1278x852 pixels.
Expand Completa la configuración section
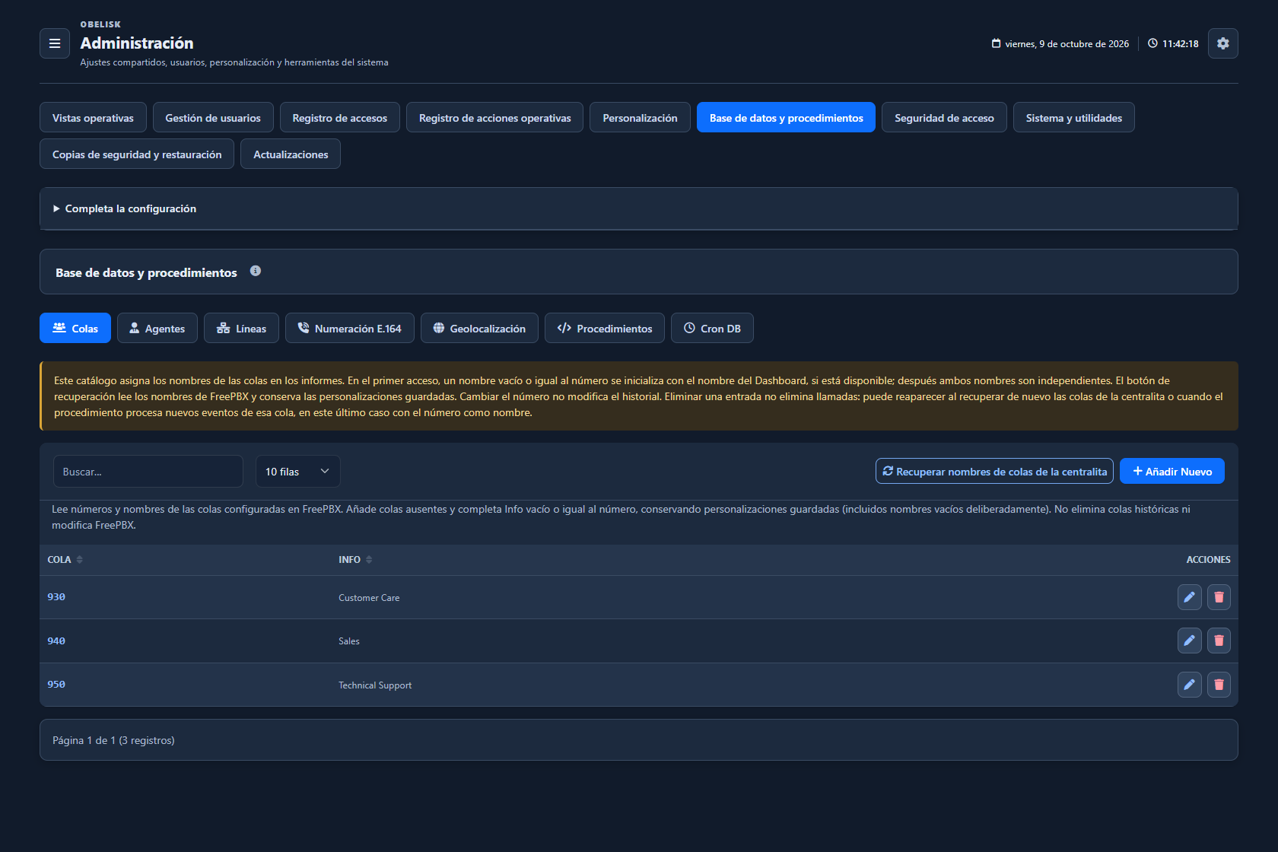(x=639, y=208)
